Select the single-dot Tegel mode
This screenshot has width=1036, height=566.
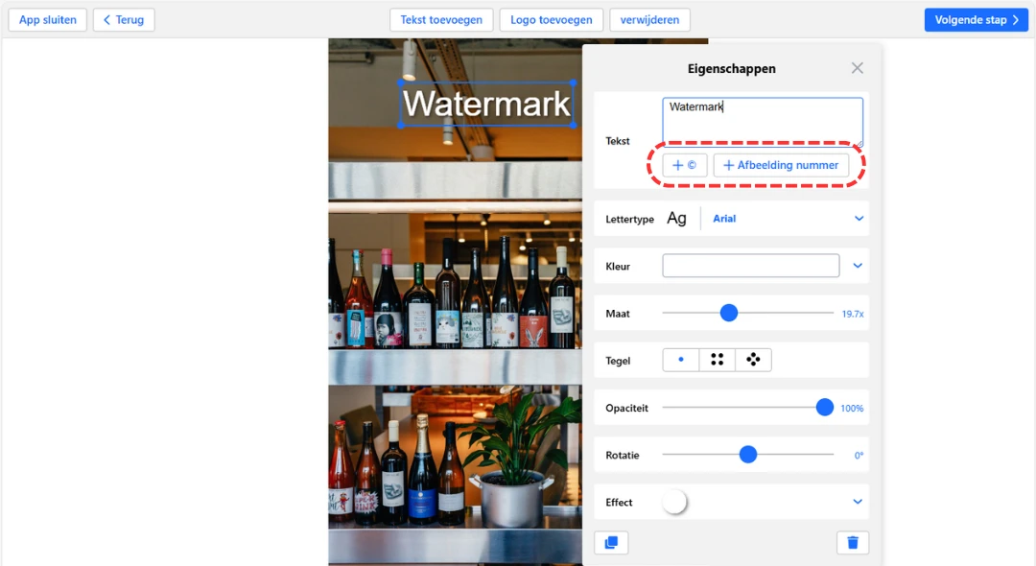point(681,359)
